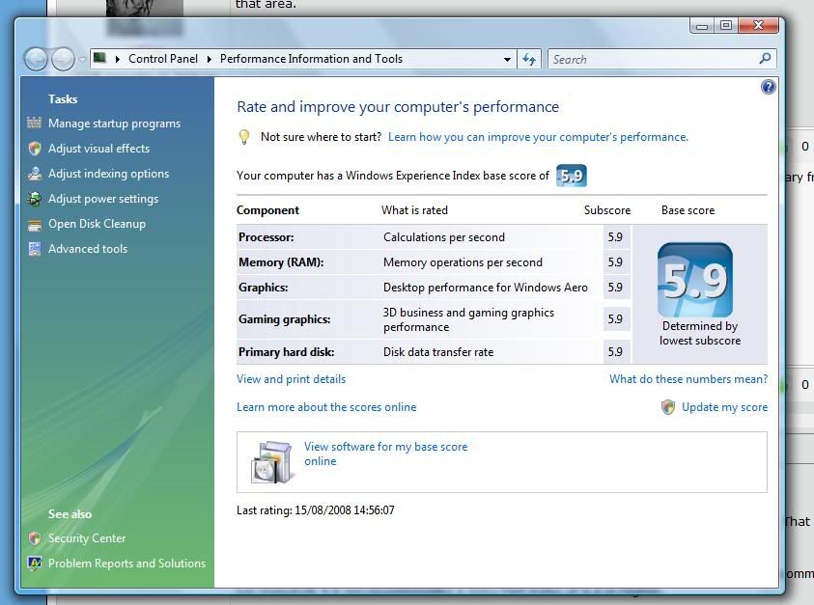Open Learn more about the scores online
This screenshot has width=814, height=605.
click(326, 407)
